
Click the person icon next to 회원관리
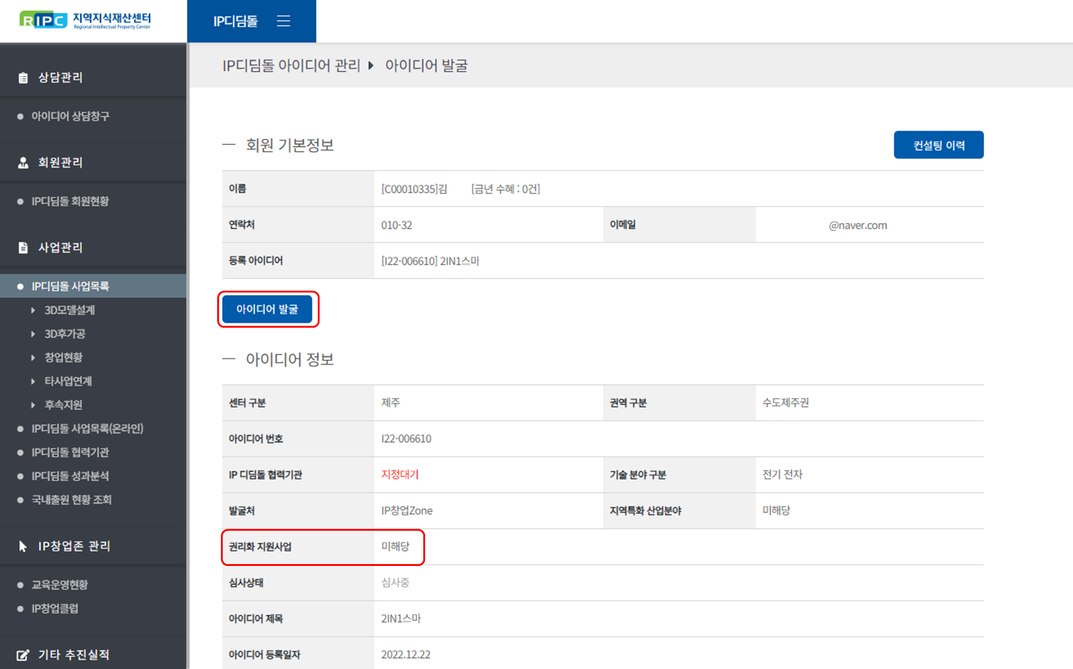point(23,163)
